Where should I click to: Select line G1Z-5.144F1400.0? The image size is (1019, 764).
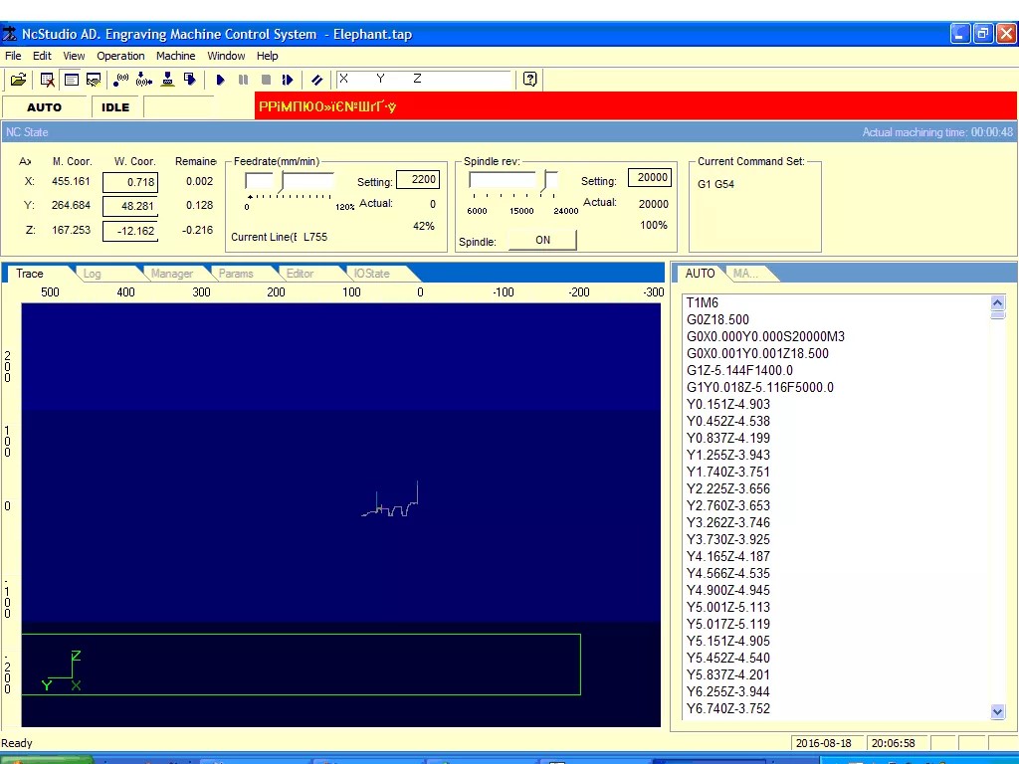pos(739,370)
